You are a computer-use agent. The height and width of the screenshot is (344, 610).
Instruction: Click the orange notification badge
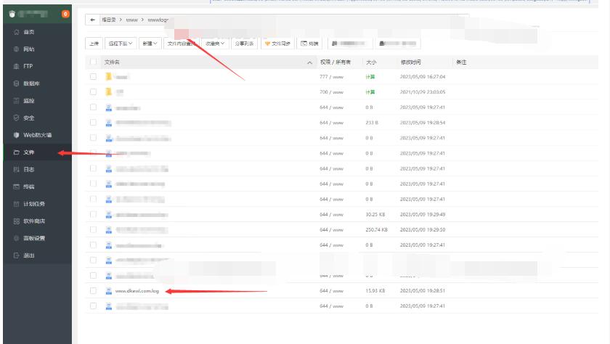tap(66, 14)
